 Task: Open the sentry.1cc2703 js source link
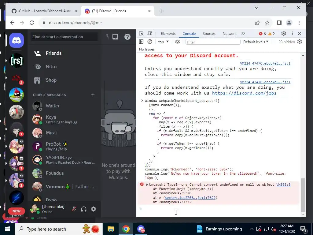point(190,198)
